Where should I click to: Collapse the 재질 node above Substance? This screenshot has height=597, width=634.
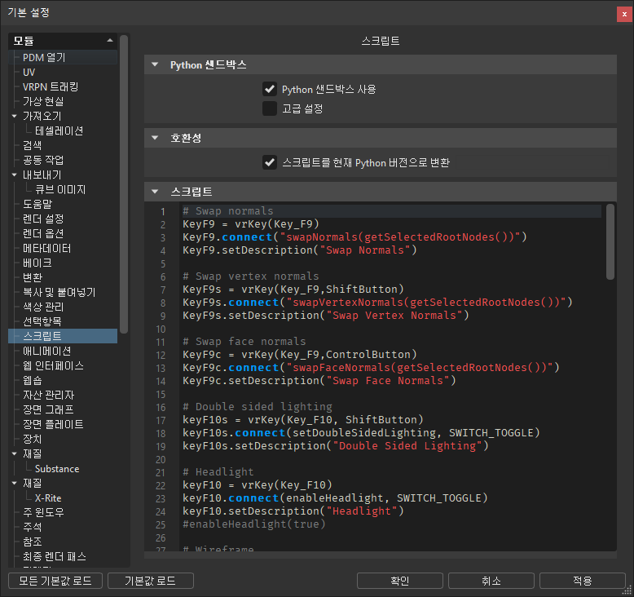[15, 453]
